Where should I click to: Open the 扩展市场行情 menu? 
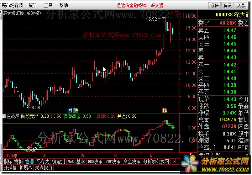point(11,5)
